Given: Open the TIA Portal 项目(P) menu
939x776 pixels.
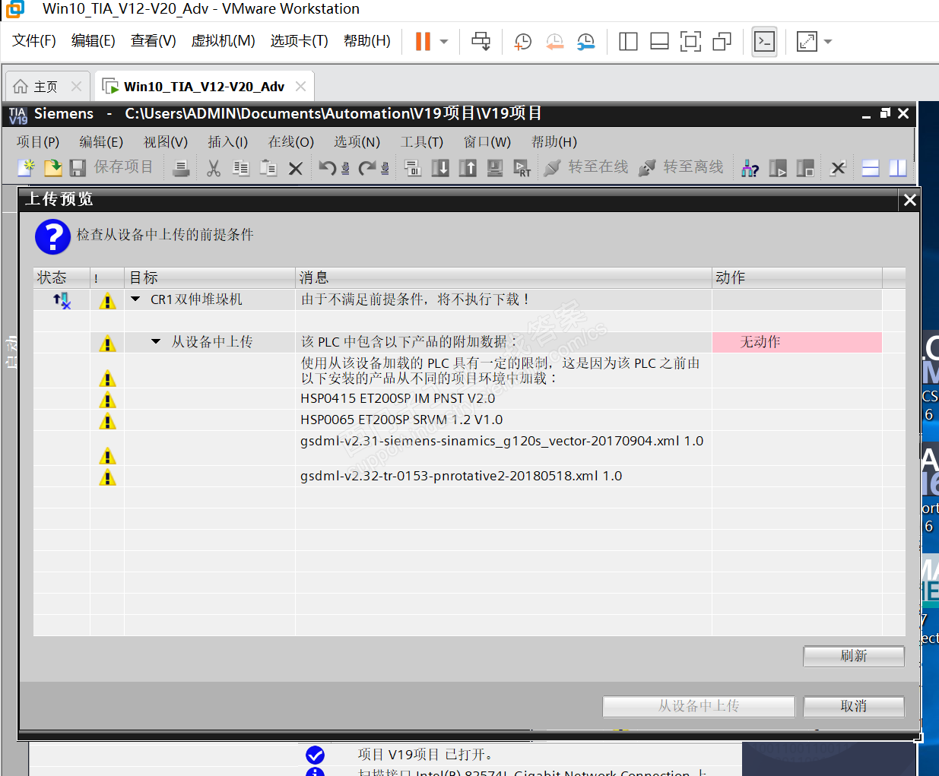Looking at the screenshot, I should [38, 142].
